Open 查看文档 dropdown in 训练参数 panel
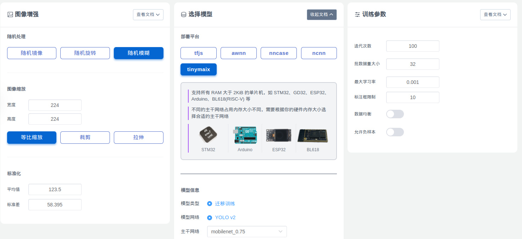This screenshot has height=239, width=522. click(x=495, y=15)
